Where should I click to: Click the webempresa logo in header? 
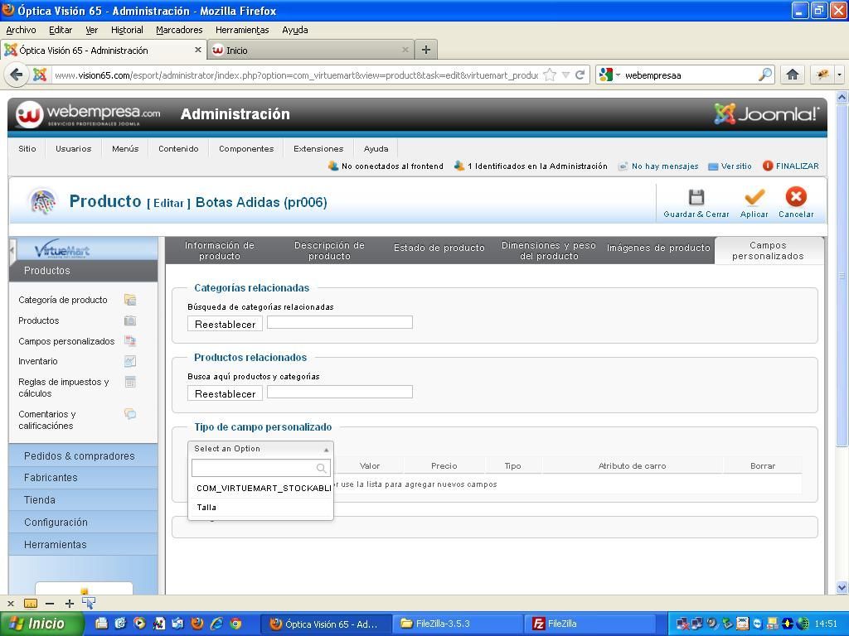pyautogui.click(x=88, y=114)
